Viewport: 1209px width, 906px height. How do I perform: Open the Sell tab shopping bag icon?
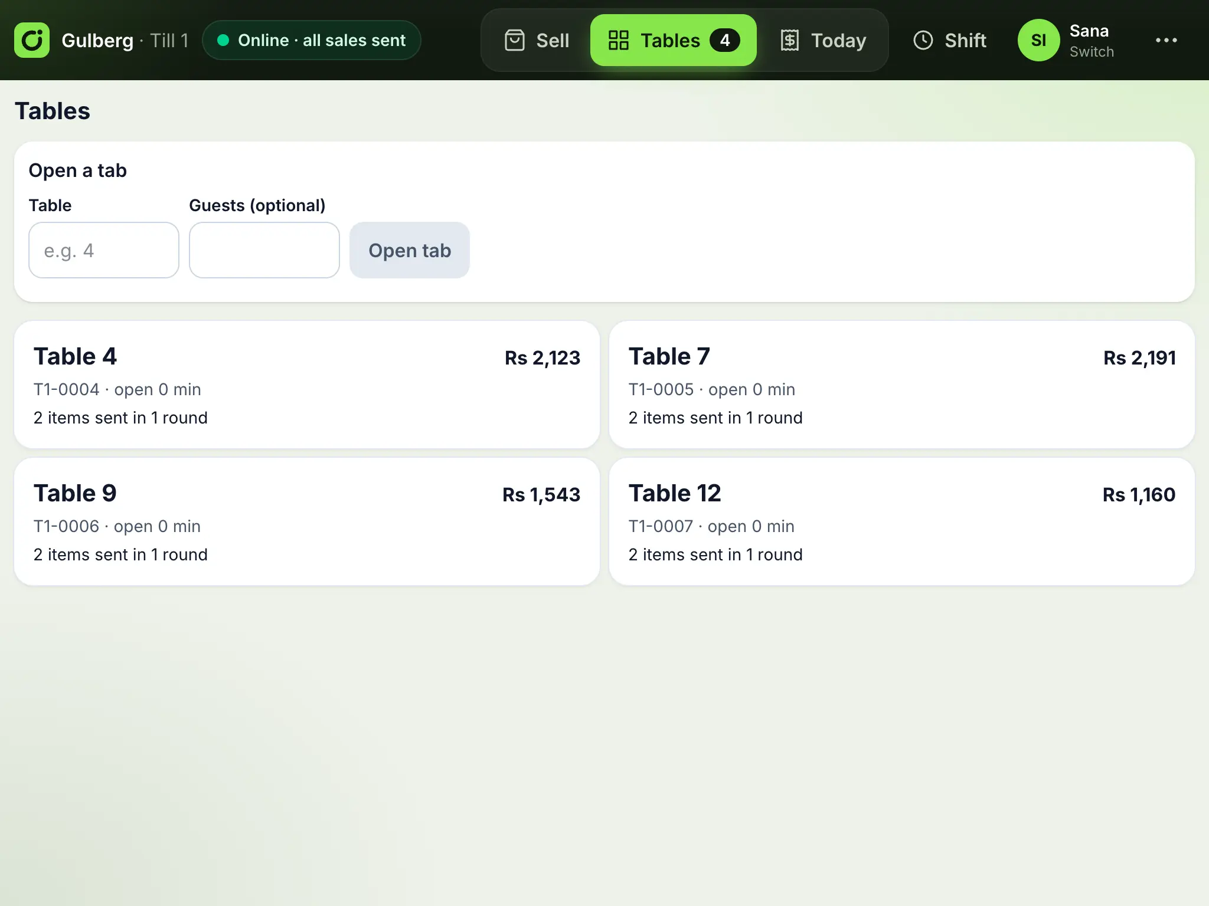[x=515, y=40]
